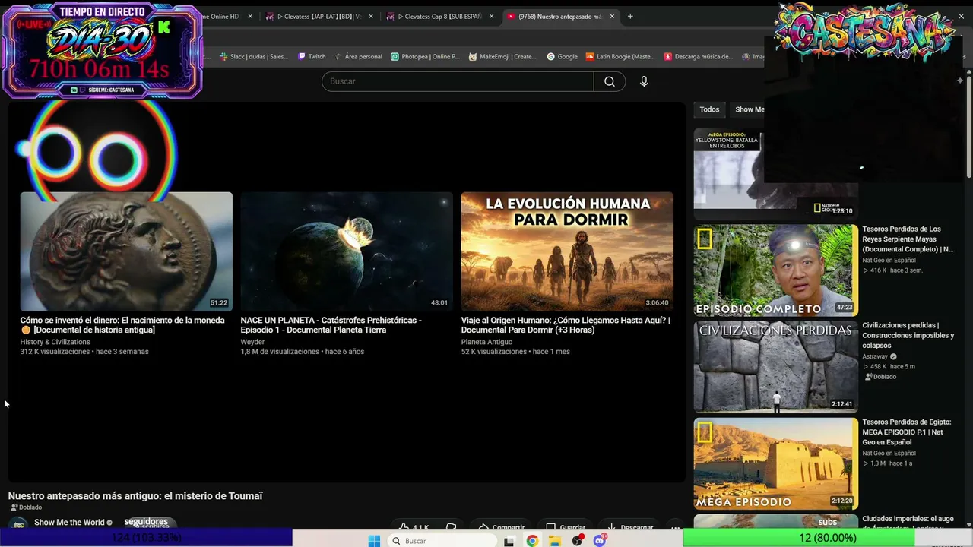This screenshot has width=973, height=547.
Task: Close the Clevatess JAP-LAT BD tab
Action: 370,16
